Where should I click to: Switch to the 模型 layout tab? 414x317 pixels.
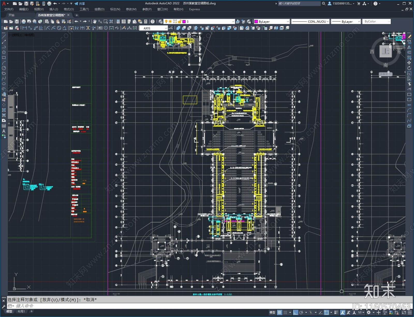click(x=9, y=311)
